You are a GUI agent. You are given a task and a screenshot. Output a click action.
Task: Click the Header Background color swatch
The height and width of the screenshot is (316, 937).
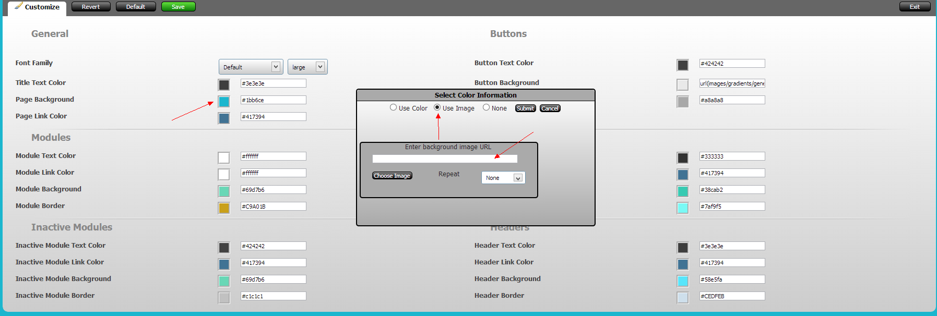[x=683, y=281]
